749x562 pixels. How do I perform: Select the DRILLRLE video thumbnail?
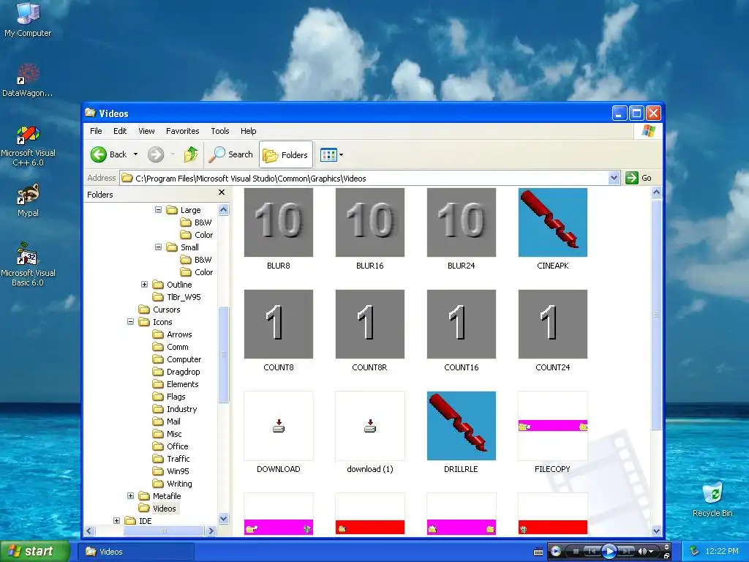point(462,426)
